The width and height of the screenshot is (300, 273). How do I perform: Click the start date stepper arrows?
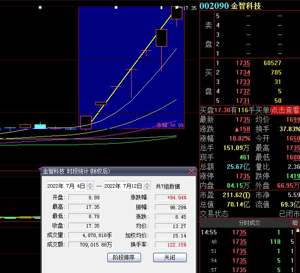point(90,186)
